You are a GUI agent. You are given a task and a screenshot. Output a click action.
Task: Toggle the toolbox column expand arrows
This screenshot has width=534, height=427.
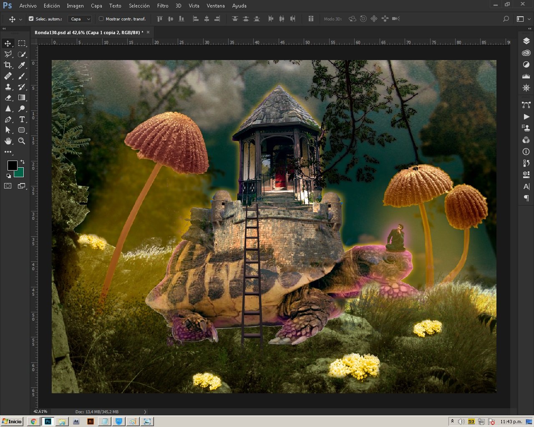(4, 29)
